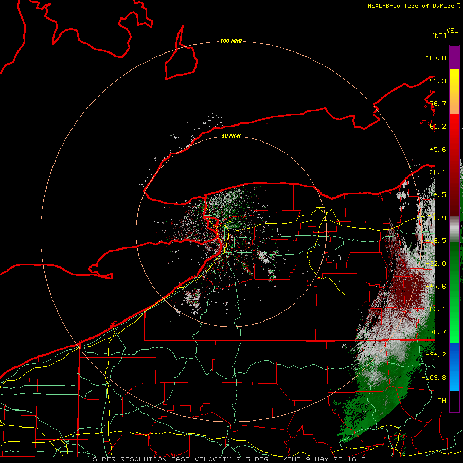463x463 pixels.
Task: Click the TH legend label
Action: [442, 400]
